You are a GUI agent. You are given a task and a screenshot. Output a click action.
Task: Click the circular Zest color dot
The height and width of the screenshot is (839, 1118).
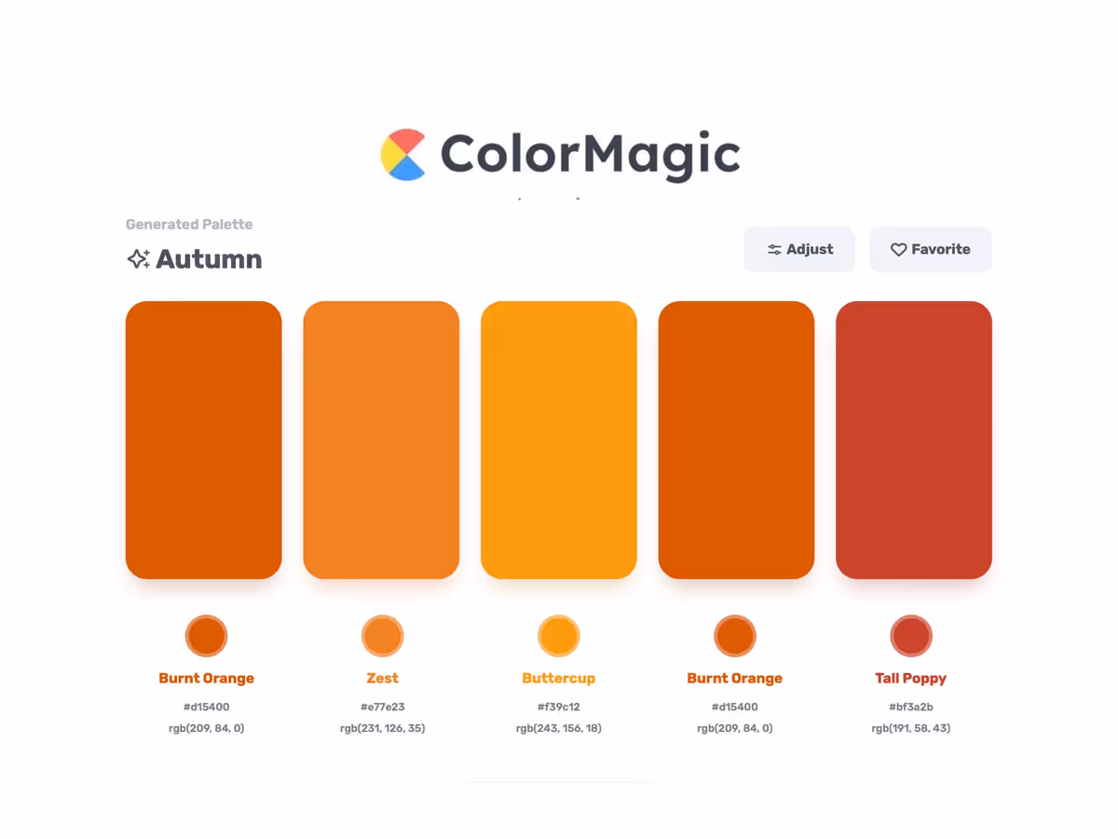tap(382, 635)
